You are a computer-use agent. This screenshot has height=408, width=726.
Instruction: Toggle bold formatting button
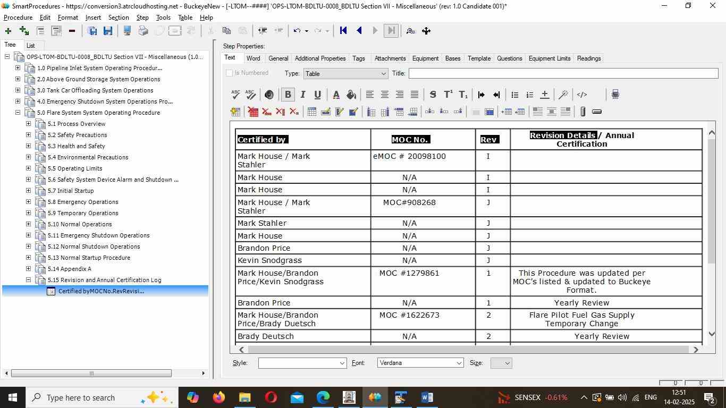point(288,95)
